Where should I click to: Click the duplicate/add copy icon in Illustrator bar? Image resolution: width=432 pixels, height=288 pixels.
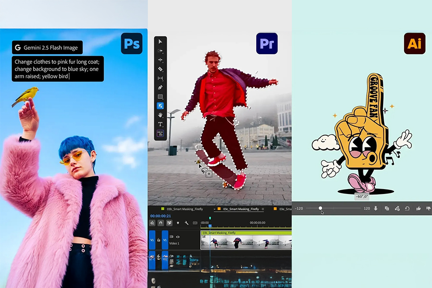387,209
